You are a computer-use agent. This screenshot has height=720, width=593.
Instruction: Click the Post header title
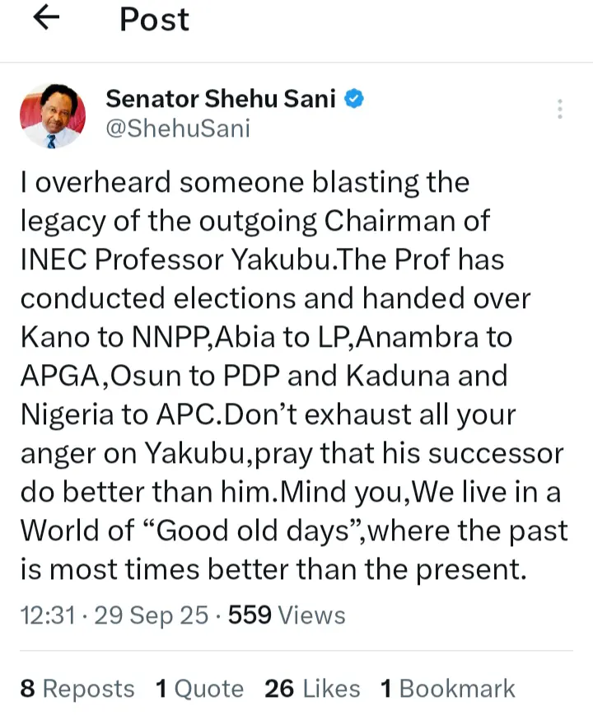[155, 19]
